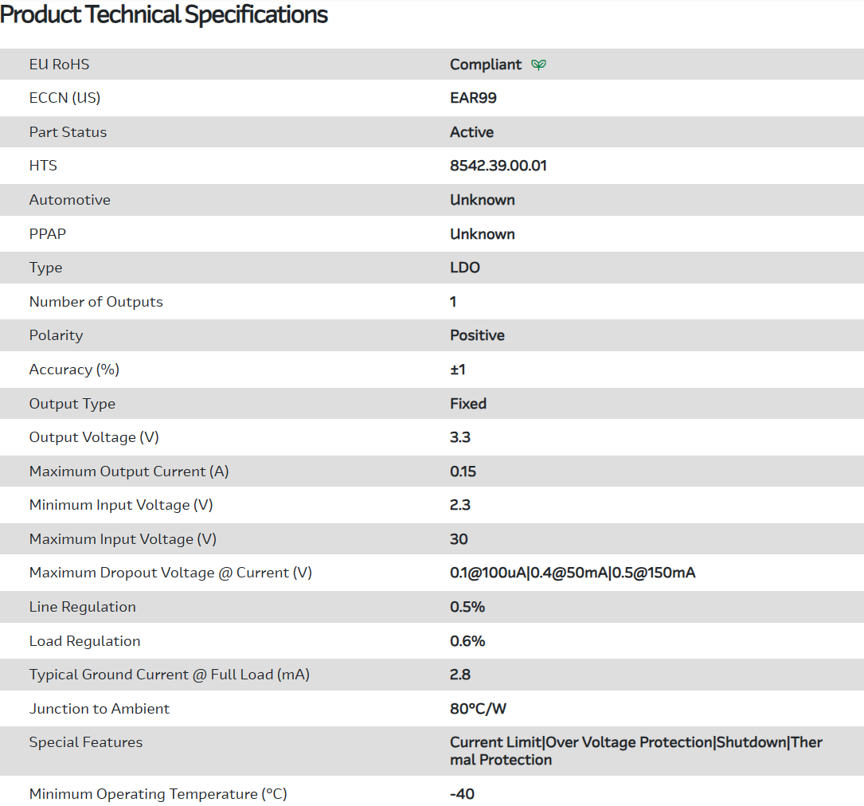Click the Line Regulation 0.5% value

[467, 607]
